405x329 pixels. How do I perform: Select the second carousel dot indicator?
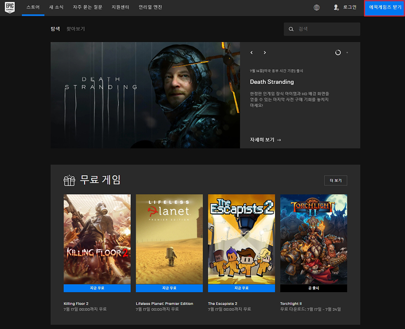pos(347,53)
